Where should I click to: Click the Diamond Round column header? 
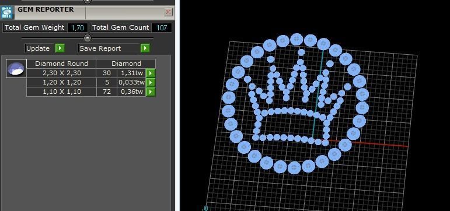pos(61,64)
